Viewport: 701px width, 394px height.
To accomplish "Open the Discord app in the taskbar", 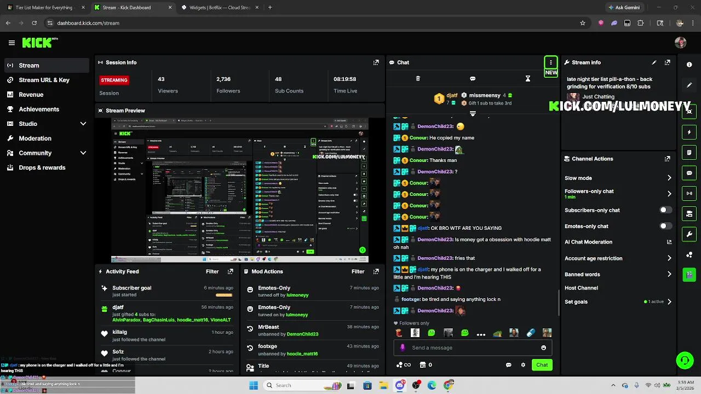I will [x=400, y=385].
